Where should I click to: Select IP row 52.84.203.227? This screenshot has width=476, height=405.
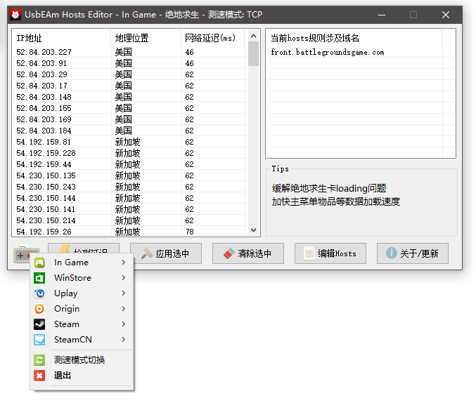click(44, 52)
